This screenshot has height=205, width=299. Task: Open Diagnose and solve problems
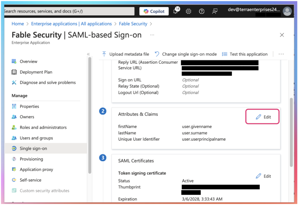(x=48, y=83)
